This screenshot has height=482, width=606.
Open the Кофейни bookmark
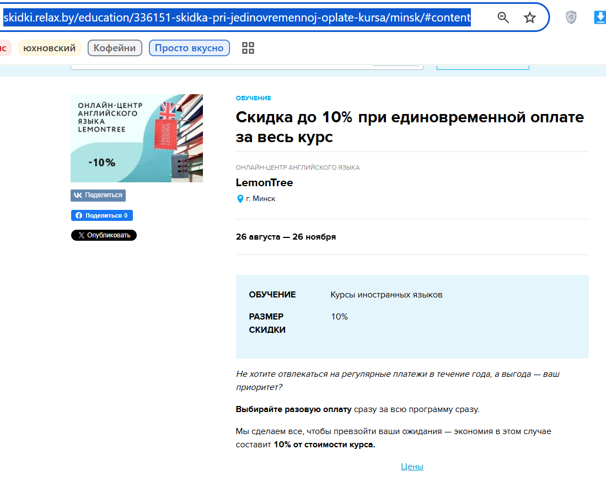(115, 48)
